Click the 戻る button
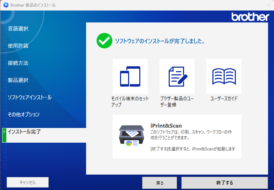Image resolution: width=274 pixels, height=190 pixels. click(160, 183)
